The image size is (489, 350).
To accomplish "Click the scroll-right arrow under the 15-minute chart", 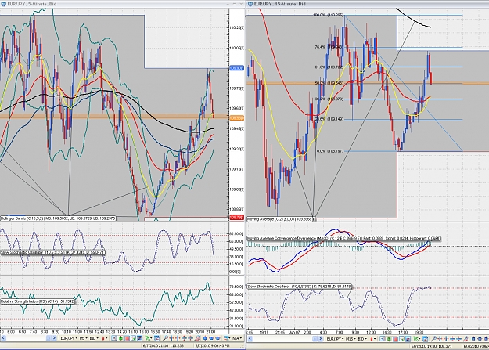I will [321, 338].
